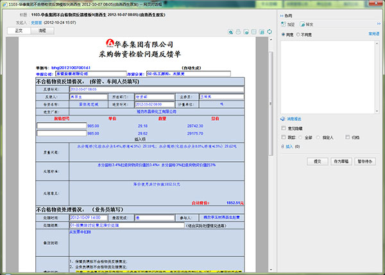
Task: Click the 加签 icon in 协同 panel
Action: tap(284, 24)
